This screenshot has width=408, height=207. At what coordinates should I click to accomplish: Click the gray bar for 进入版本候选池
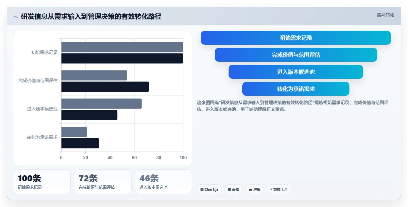click(101, 104)
